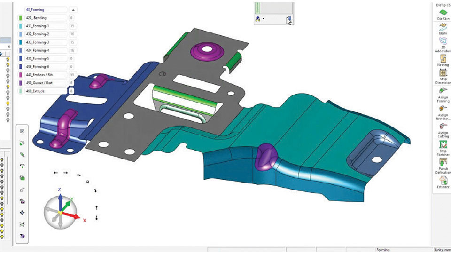Click the pale green 460_Extrude swatch
Screen dimensions: 451x254
tap(20, 91)
